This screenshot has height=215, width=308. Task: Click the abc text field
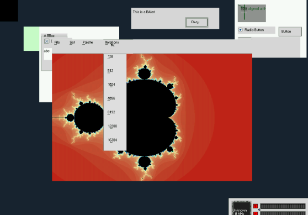coord(47,54)
